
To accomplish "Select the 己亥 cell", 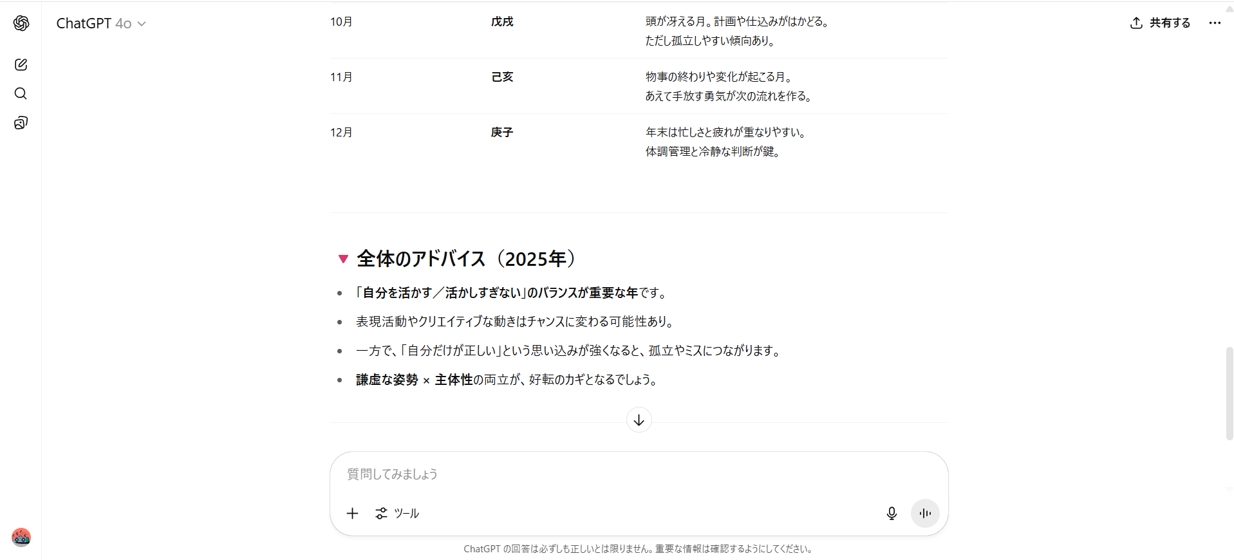I will click(502, 77).
